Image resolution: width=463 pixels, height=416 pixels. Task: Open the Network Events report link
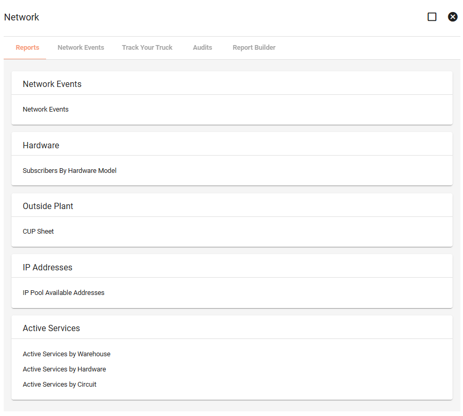[46, 110]
